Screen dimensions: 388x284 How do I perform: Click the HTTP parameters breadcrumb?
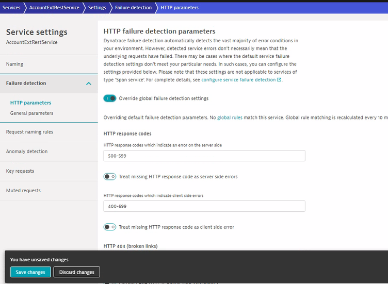click(179, 8)
